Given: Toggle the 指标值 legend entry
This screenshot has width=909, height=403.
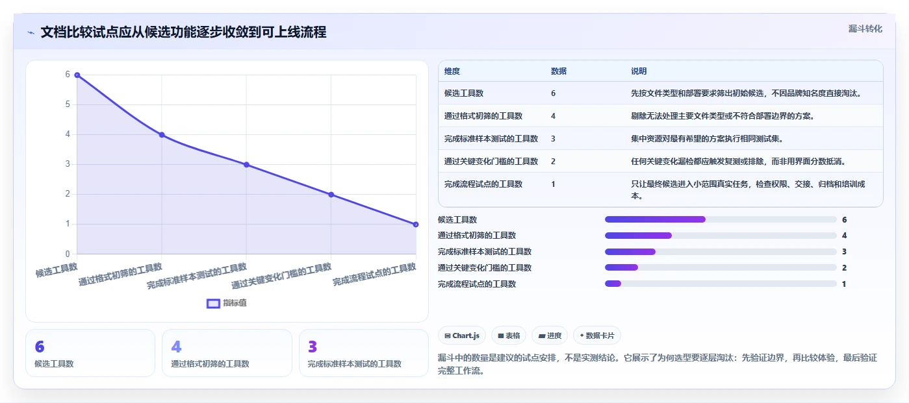Looking at the screenshot, I should point(226,303).
